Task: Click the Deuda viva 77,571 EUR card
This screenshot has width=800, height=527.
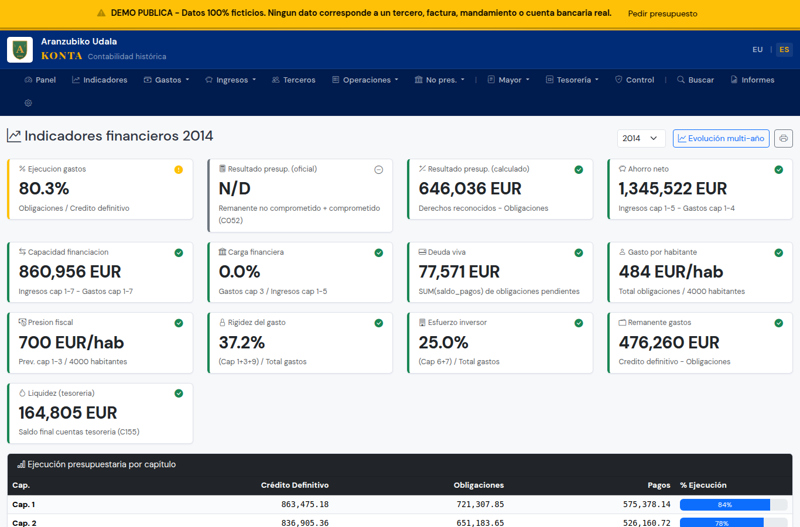Action: pyautogui.click(x=500, y=272)
